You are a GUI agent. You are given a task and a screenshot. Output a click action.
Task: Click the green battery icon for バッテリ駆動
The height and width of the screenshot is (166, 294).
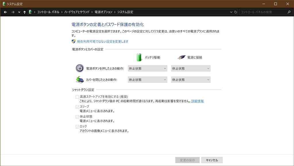click(139, 57)
